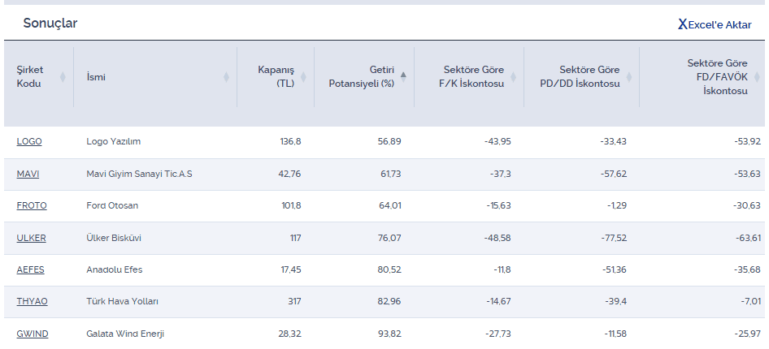The image size is (769, 349).
Task: Click Kapanış (TL) sort arrows icon
Action: [303, 77]
